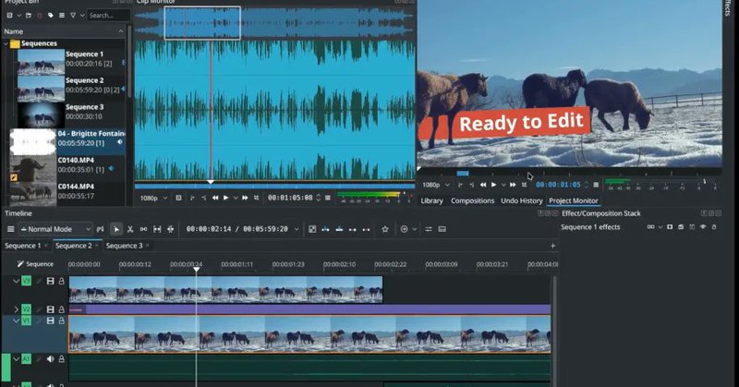Viewport: 739px width, 387px height.
Task: Select the Razor cut tool in timeline toolbar
Action: pos(130,229)
